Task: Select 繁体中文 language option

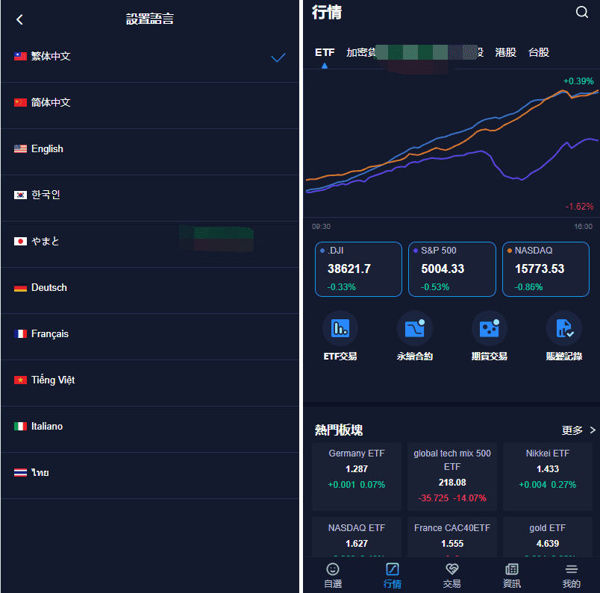Action: point(149,57)
